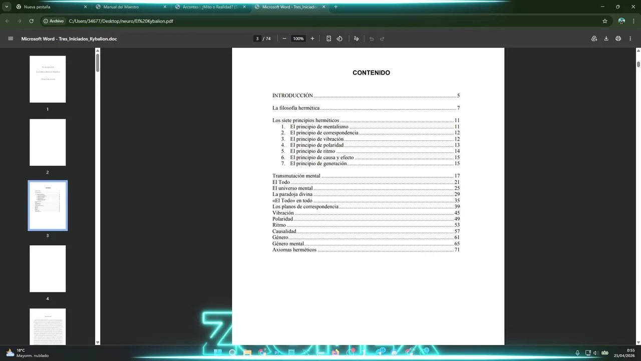Image resolution: width=641 pixels, height=361 pixels.
Task: Click Los planos de correspondencia line
Action: [366, 207]
